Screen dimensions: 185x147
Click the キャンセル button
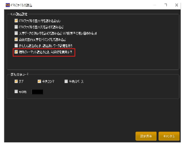(x=169, y=136)
